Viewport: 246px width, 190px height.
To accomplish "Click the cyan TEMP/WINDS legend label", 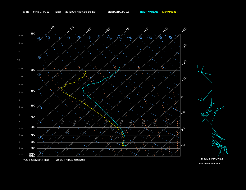I will coord(149,12).
